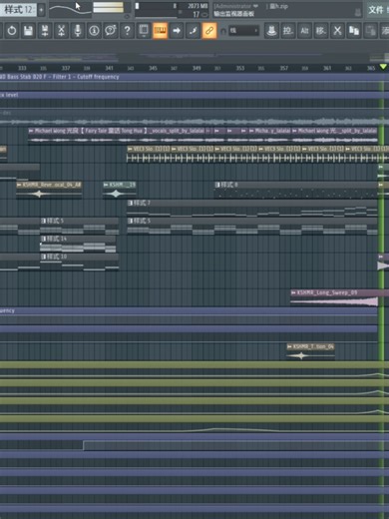
Task: Click the output level meter bars
Action: [109, 7]
